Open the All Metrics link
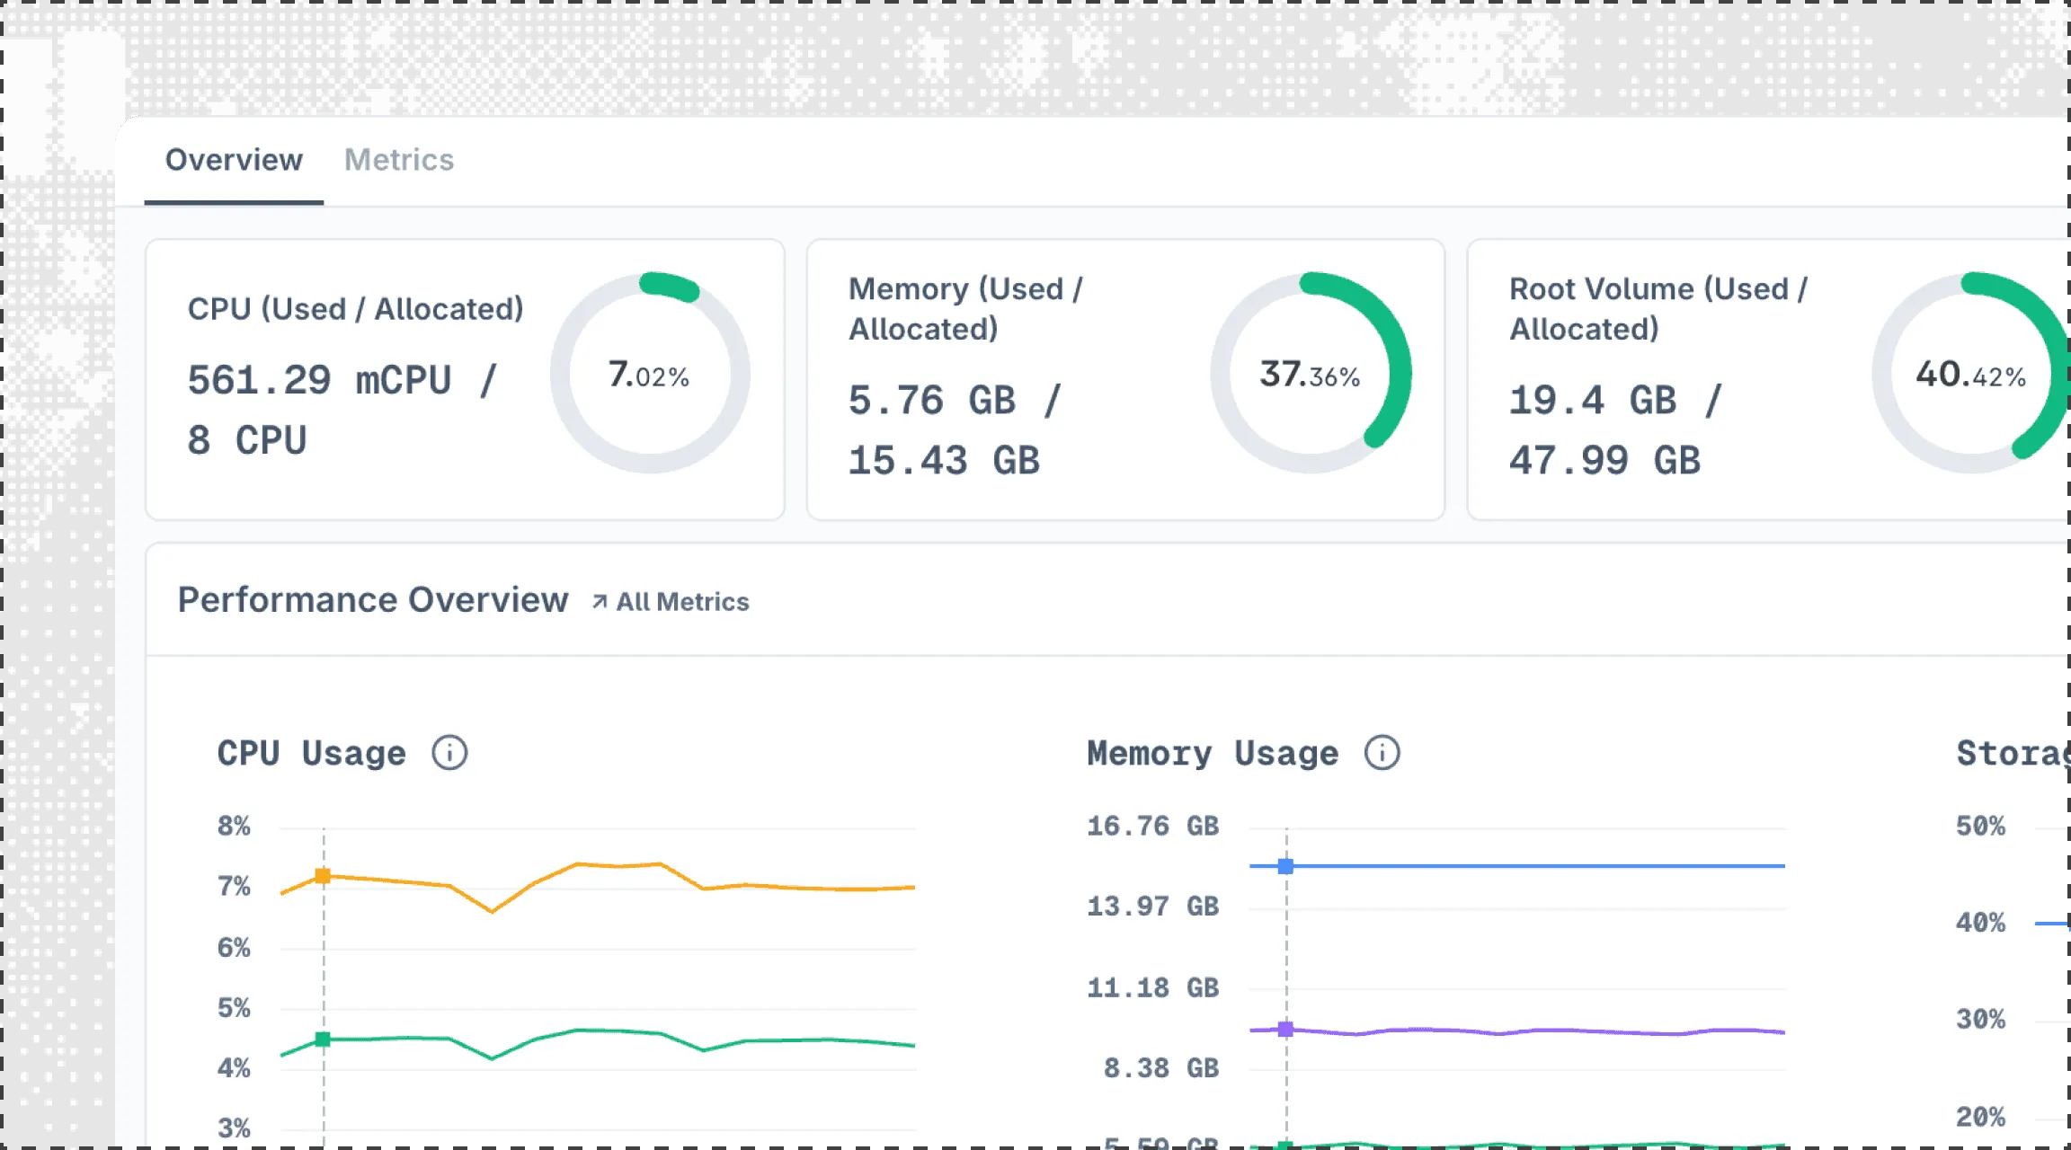 coord(681,602)
